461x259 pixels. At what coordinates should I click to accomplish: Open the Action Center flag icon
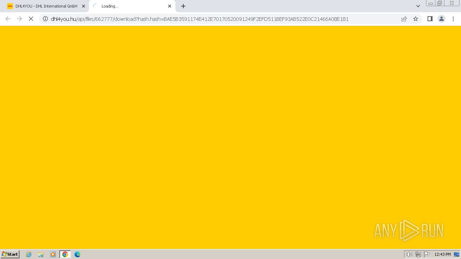click(x=427, y=254)
